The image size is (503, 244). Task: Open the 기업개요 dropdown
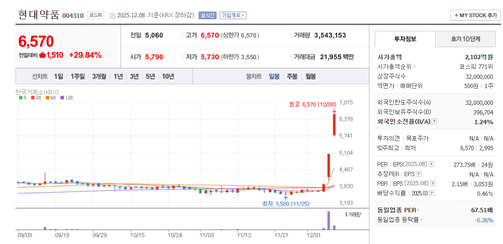[x=233, y=15]
